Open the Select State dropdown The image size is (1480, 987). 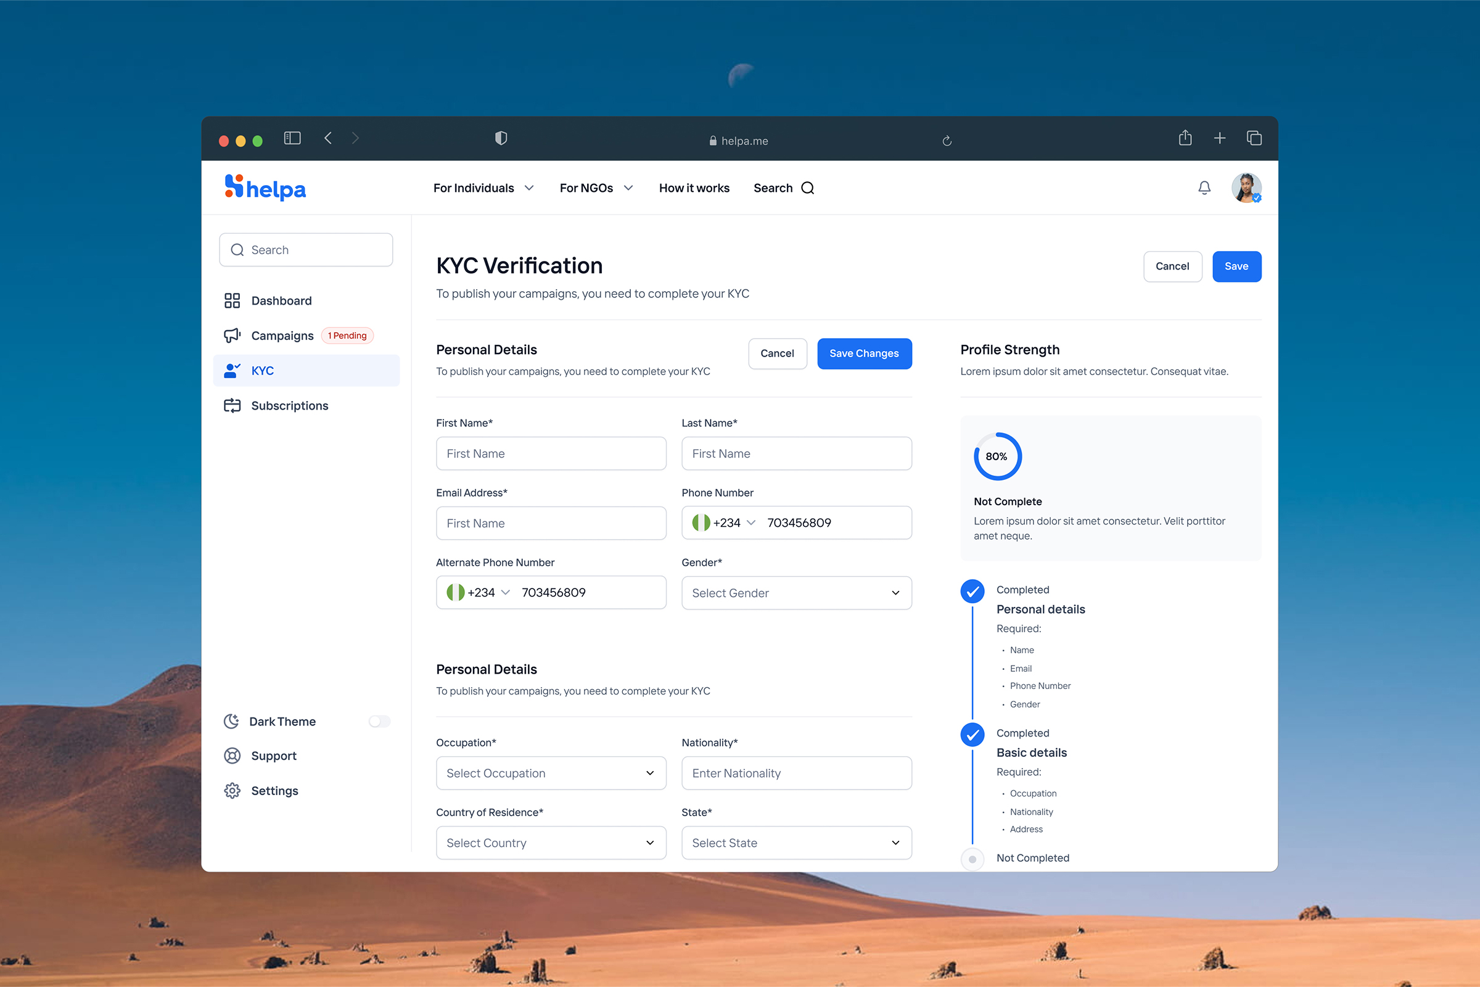tap(797, 843)
